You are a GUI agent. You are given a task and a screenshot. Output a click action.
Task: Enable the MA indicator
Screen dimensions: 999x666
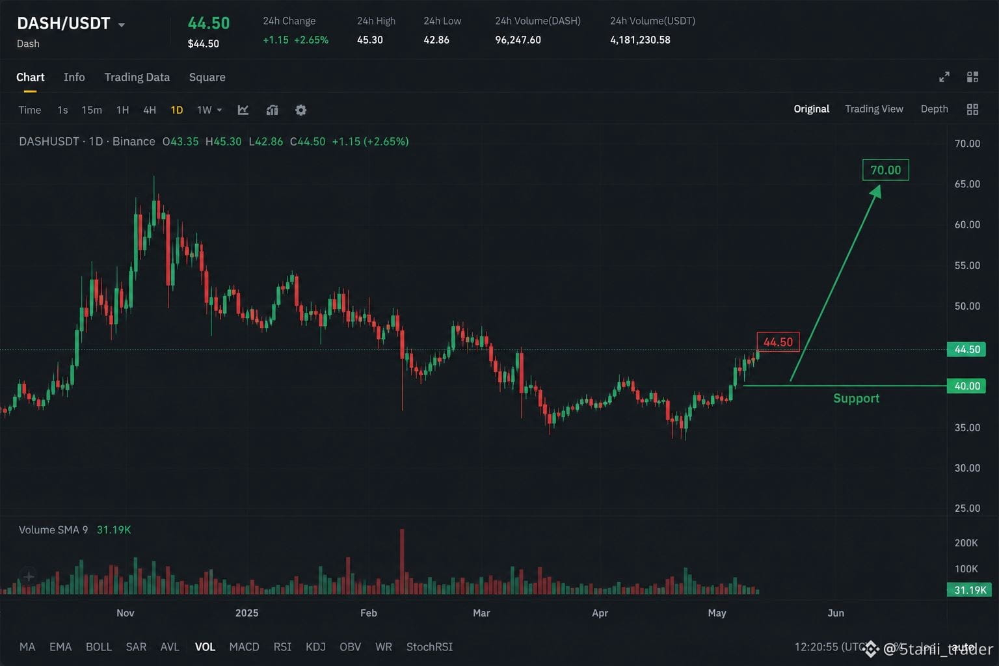[27, 646]
